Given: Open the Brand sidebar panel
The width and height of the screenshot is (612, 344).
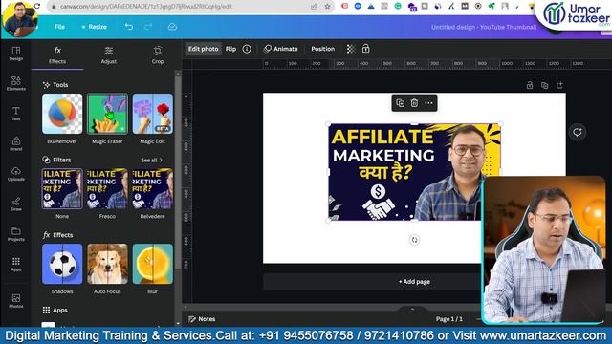Looking at the screenshot, I should pyautogui.click(x=16, y=143).
